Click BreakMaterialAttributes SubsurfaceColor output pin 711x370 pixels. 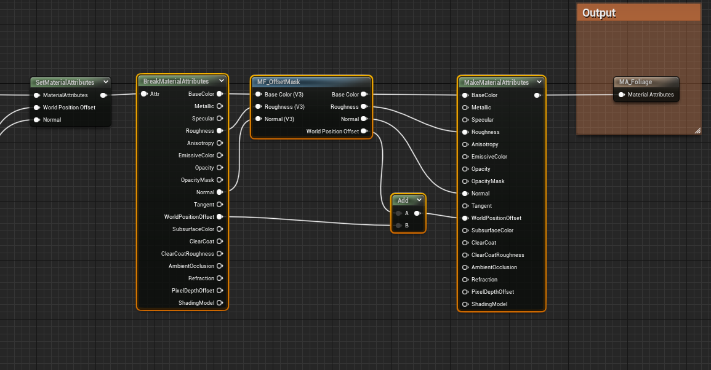(x=220, y=229)
